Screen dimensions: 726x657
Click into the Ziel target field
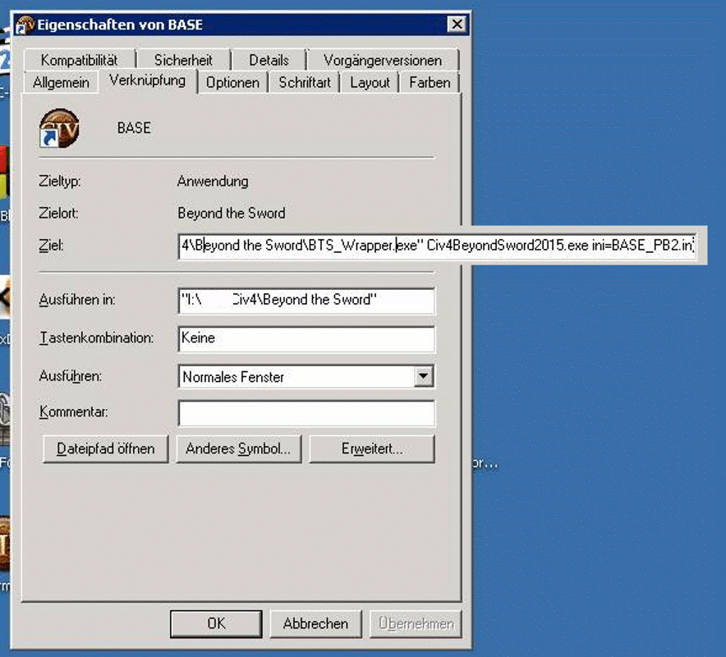pos(435,246)
